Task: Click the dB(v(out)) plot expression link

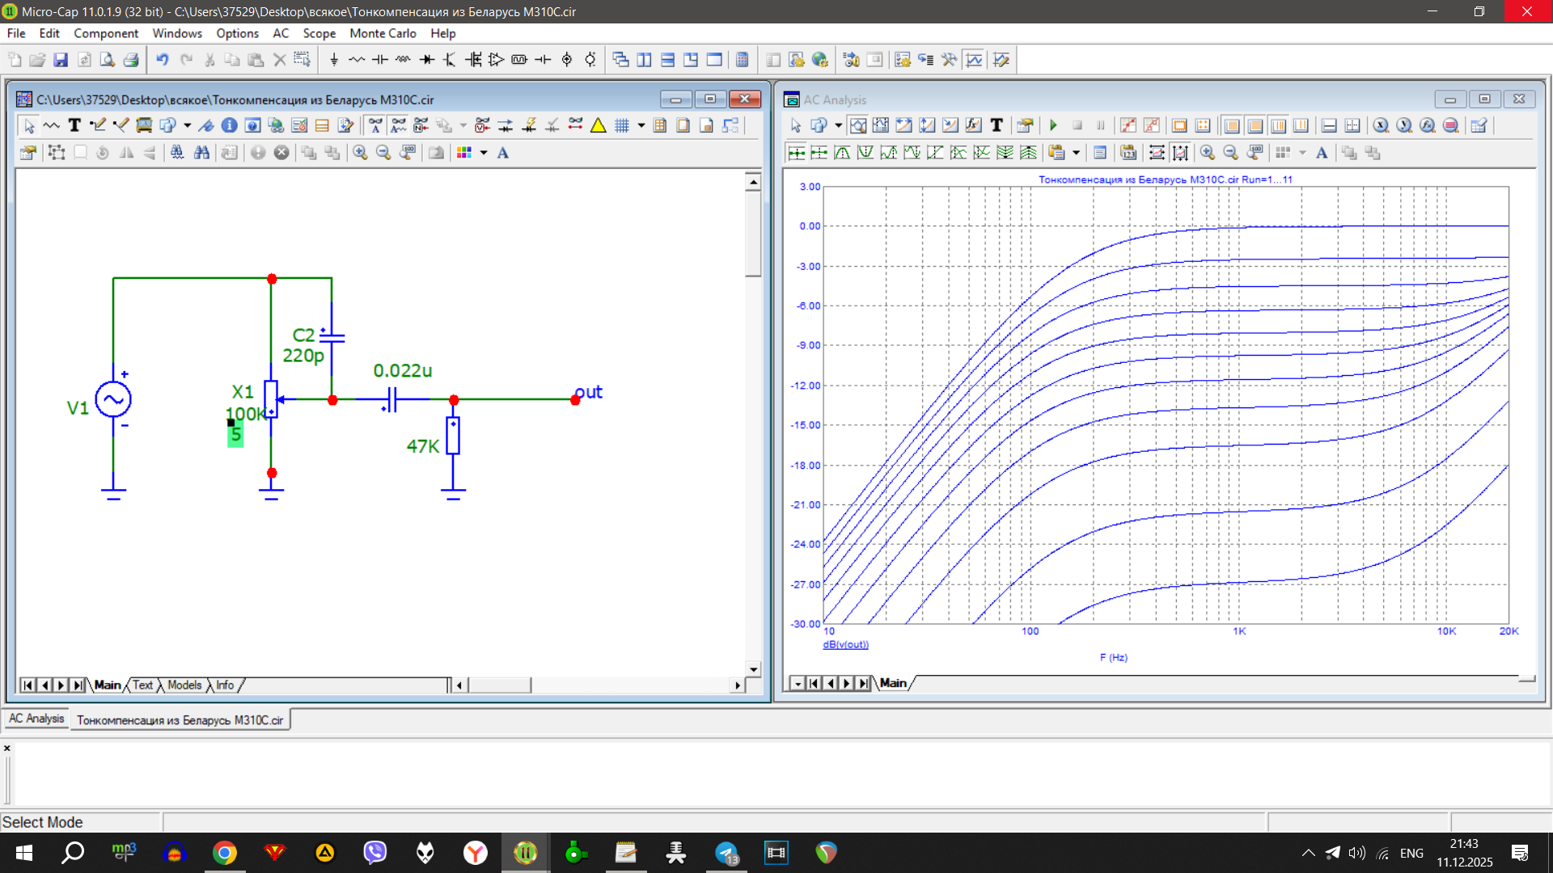Action: (845, 644)
